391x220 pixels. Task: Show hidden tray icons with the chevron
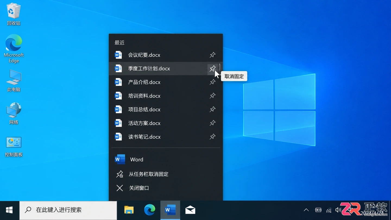(x=306, y=210)
